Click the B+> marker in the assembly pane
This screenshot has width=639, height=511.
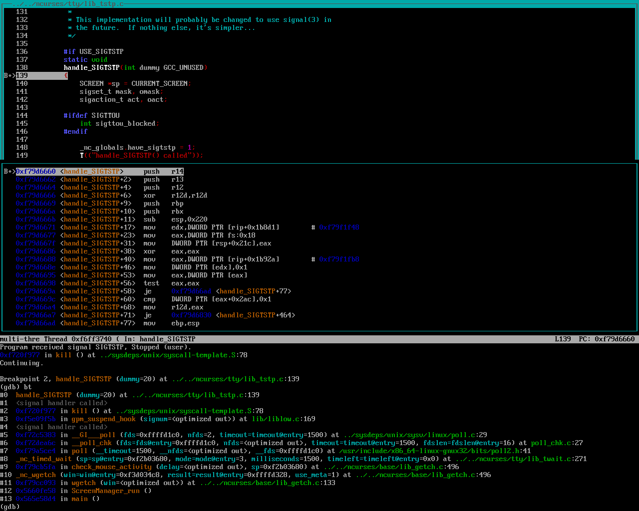9,171
